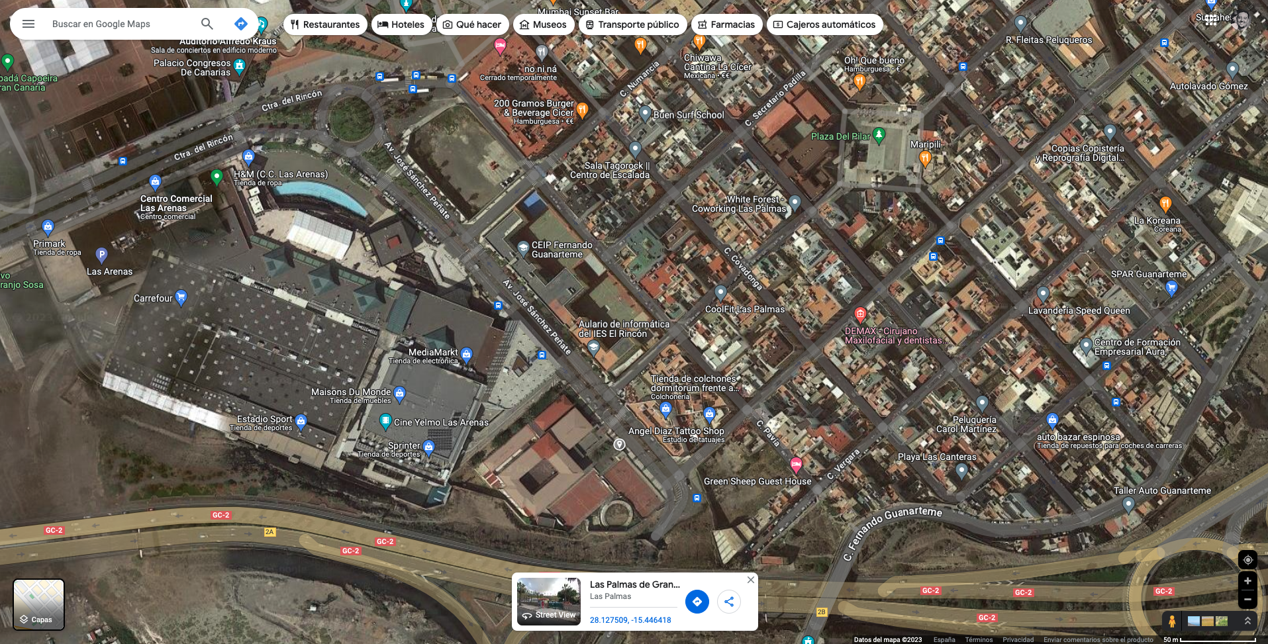Expand the imagery strip with chevrons
1268x644 pixels.
[1247, 621]
